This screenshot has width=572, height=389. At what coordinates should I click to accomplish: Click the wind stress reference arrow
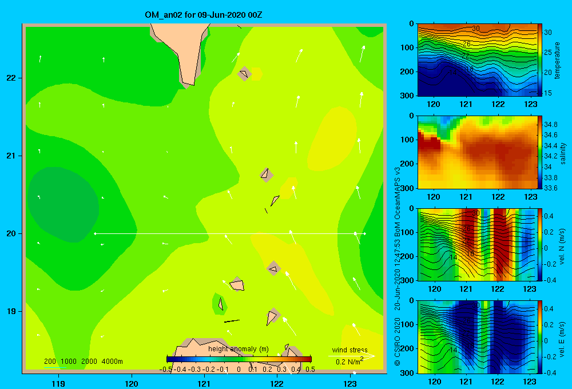(x=351, y=356)
